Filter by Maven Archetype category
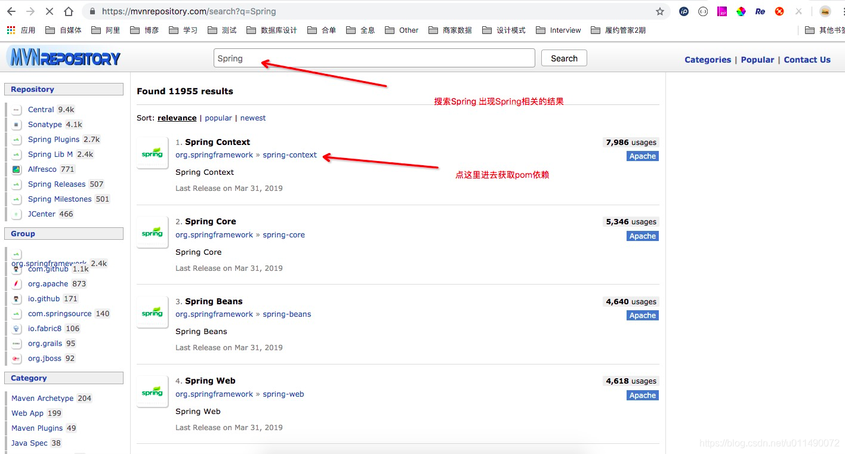 click(x=42, y=399)
